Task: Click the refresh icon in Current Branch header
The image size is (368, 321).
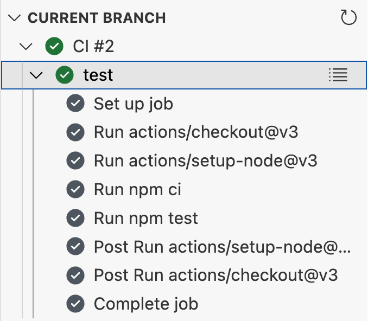Action: coord(348,18)
